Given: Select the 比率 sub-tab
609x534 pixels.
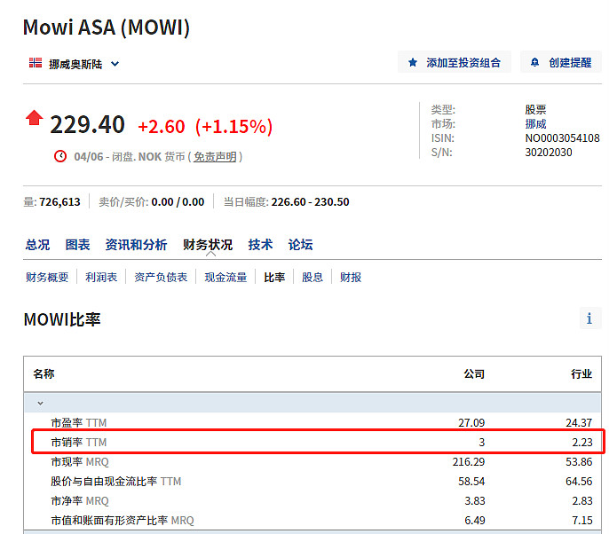Looking at the screenshot, I should (x=274, y=277).
